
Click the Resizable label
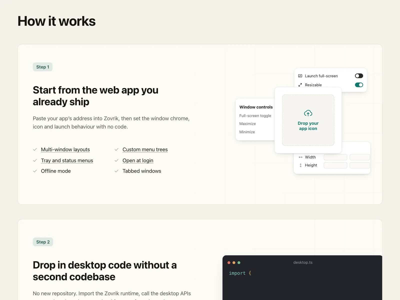point(313,85)
